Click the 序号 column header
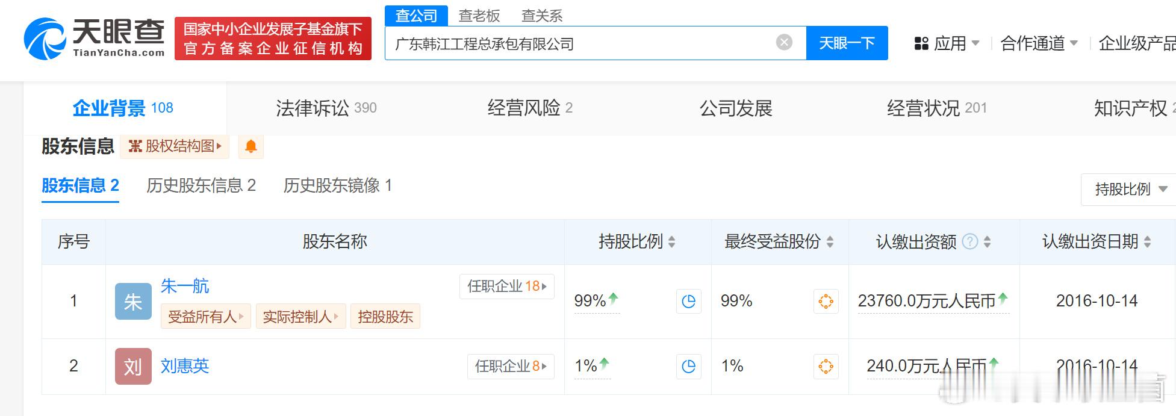 pos(73,242)
